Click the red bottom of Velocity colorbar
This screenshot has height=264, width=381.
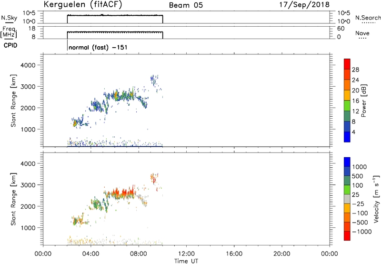pos(347,236)
